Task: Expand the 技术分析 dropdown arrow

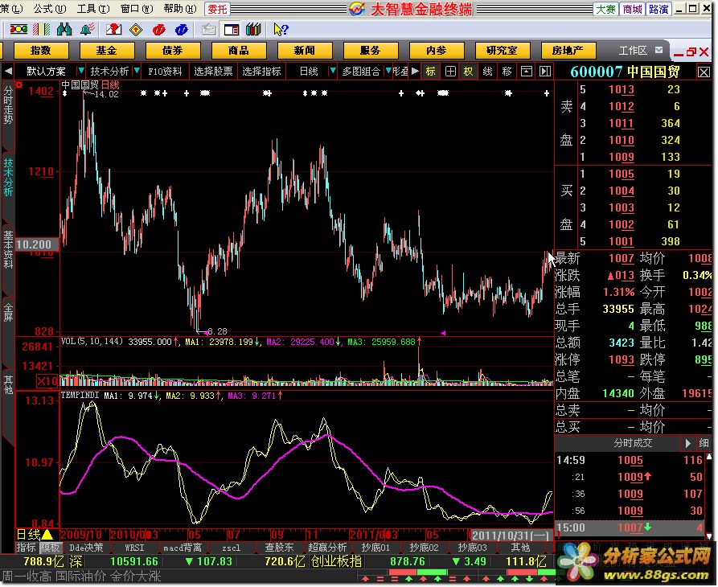Action: tap(137, 71)
